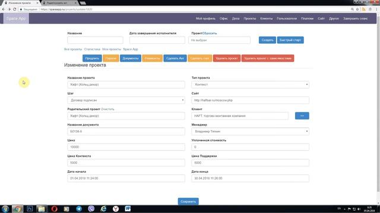Open Internet Explorer from the taskbar
This screenshot has height=213, width=380.
103,209
